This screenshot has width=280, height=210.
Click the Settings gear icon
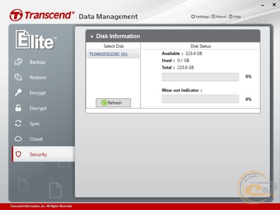[193, 17]
